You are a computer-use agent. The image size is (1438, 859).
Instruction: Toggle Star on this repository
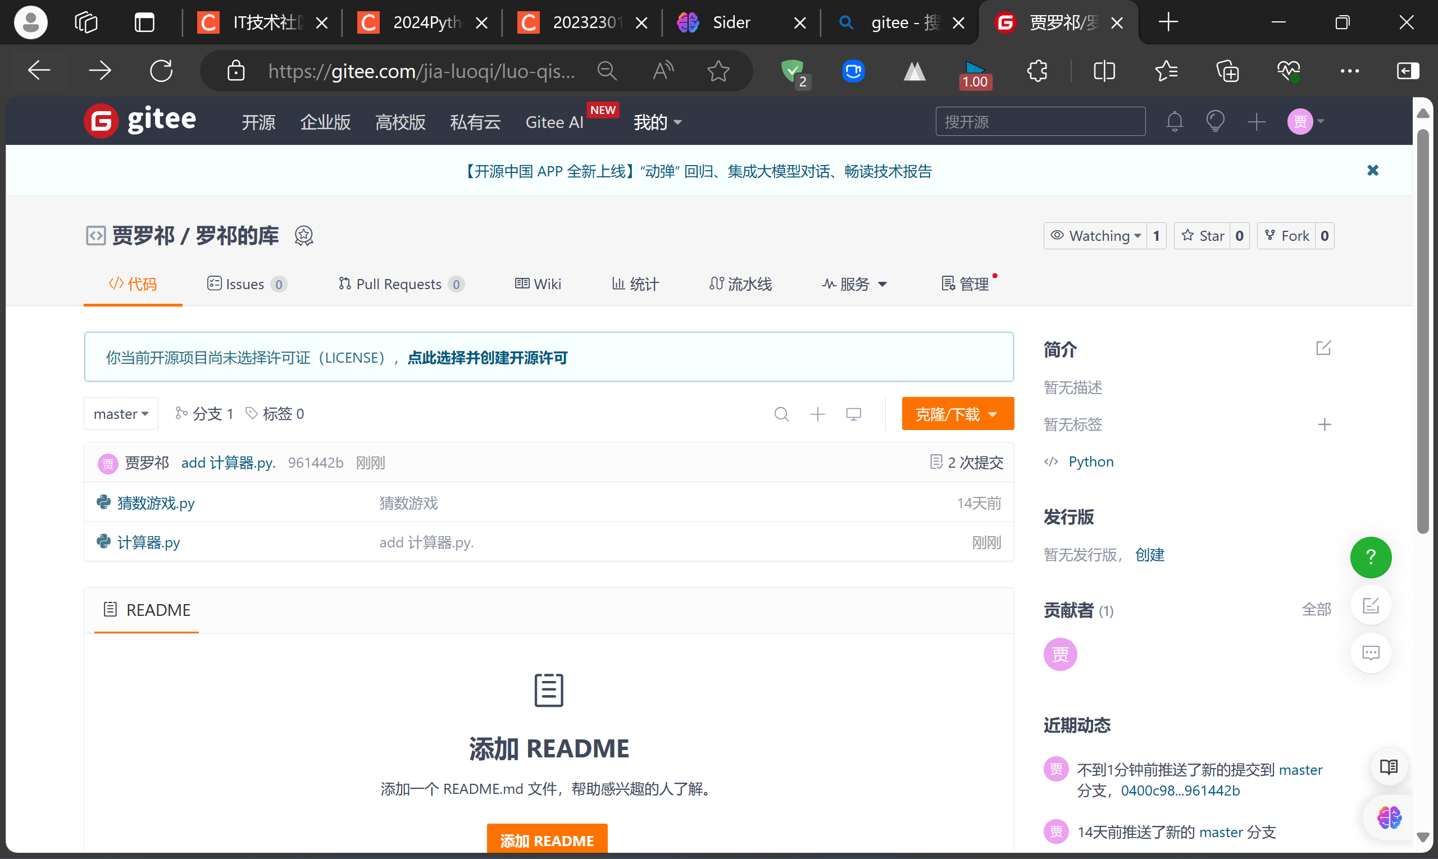click(x=1202, y=236)
